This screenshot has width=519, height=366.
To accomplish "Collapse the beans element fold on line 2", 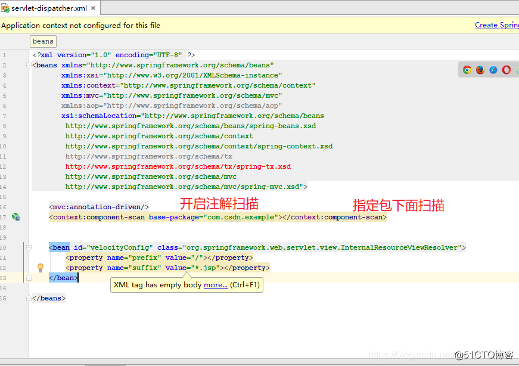I will [29, 65].
